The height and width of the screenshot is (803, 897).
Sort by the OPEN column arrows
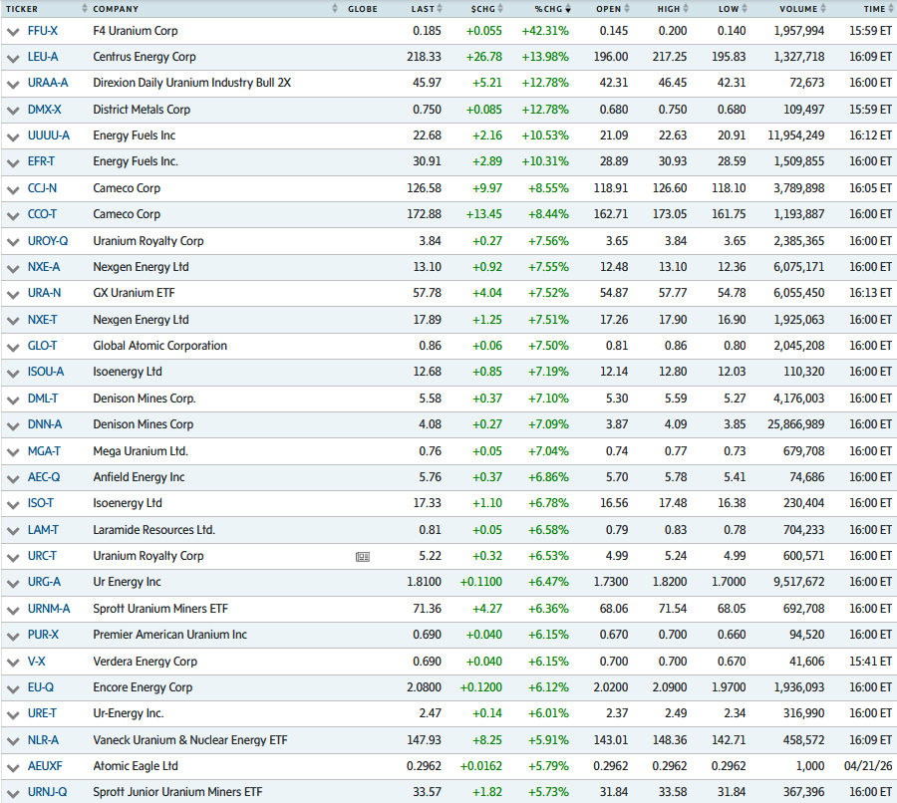click(x=627, y=9)
